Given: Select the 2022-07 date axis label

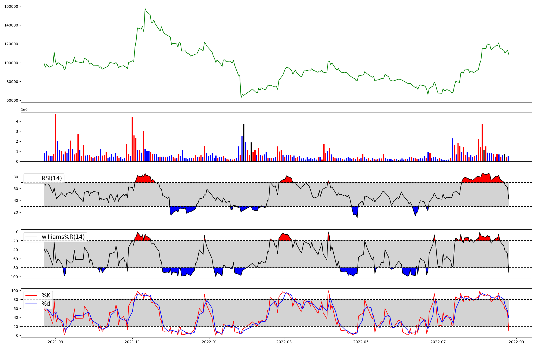Looking at the screenshot, I should coord(438,342).
